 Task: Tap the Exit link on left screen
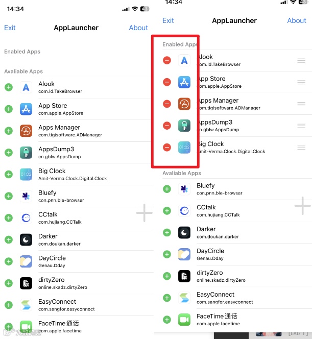(10, 28)
